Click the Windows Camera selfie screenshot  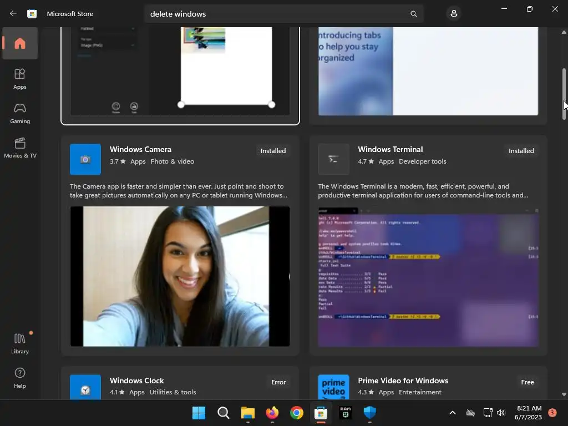click(x=180, y=276)
